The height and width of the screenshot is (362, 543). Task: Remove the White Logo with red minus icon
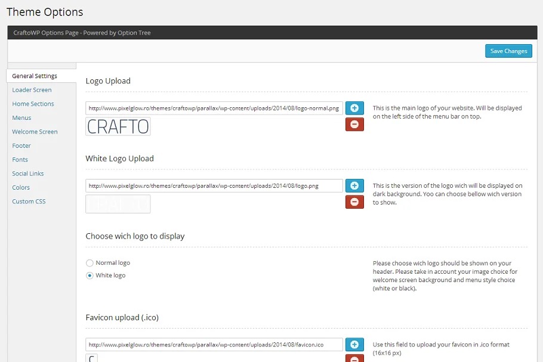pyautogui.click(x=354, y=202)
